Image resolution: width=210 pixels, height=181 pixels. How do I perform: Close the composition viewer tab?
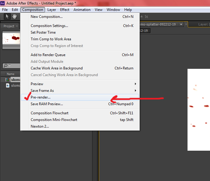click(186, 24)
